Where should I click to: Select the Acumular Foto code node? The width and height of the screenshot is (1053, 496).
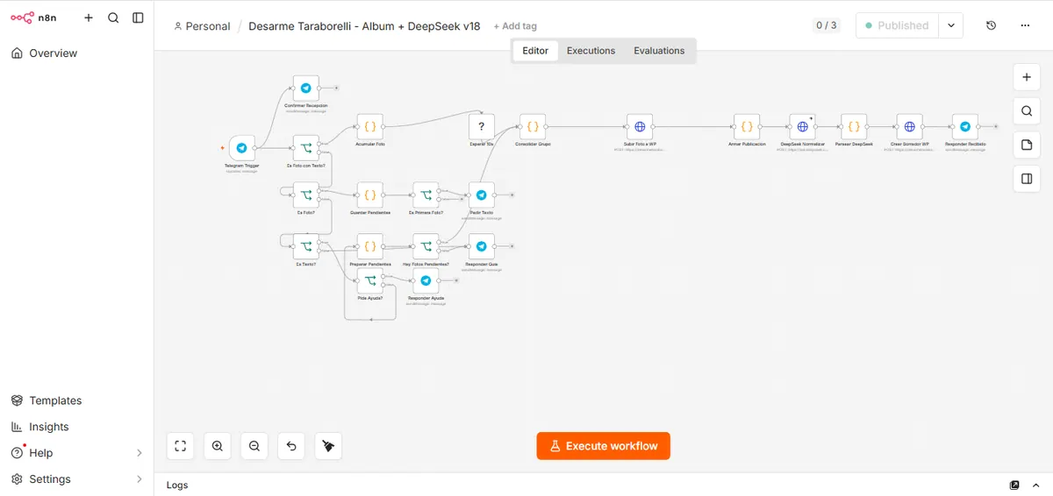pos(369,127)
